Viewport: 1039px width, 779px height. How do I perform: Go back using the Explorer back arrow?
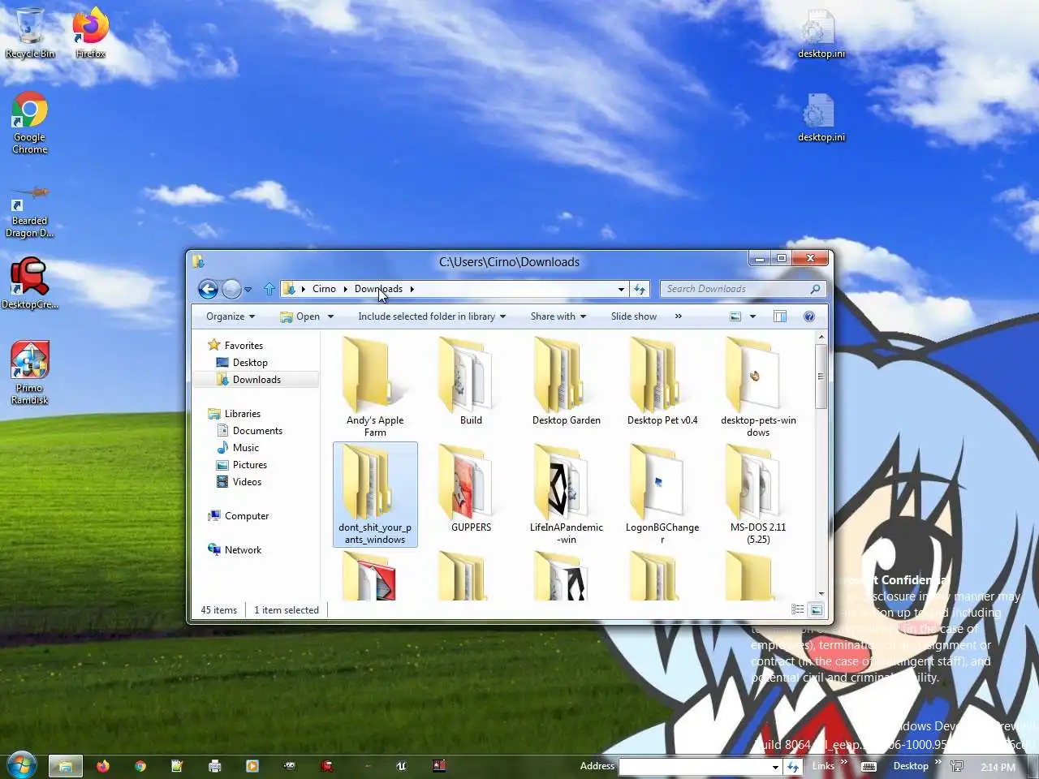coord(208,289)
